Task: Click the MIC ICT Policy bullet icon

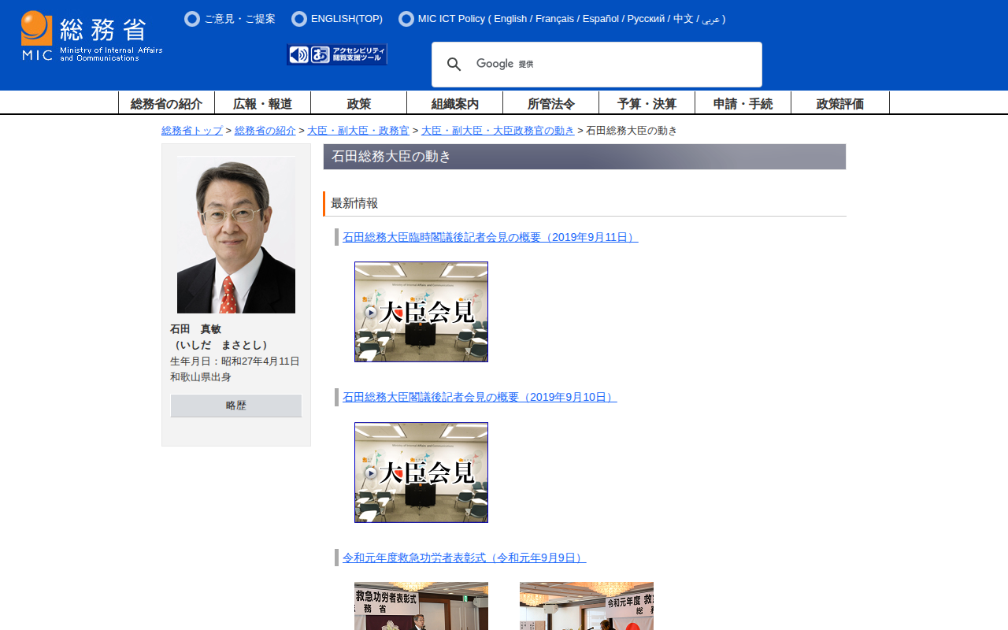Action: pos(406,19)
